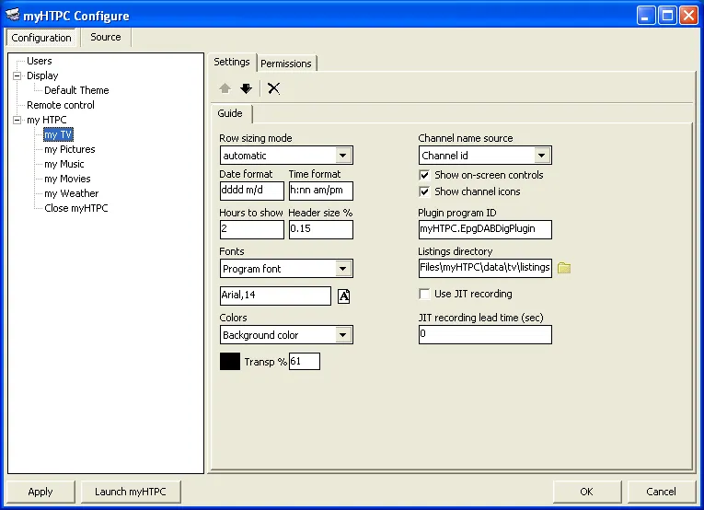Switch to the Source tab
The image size is (704, 510).
coord(106,37)
